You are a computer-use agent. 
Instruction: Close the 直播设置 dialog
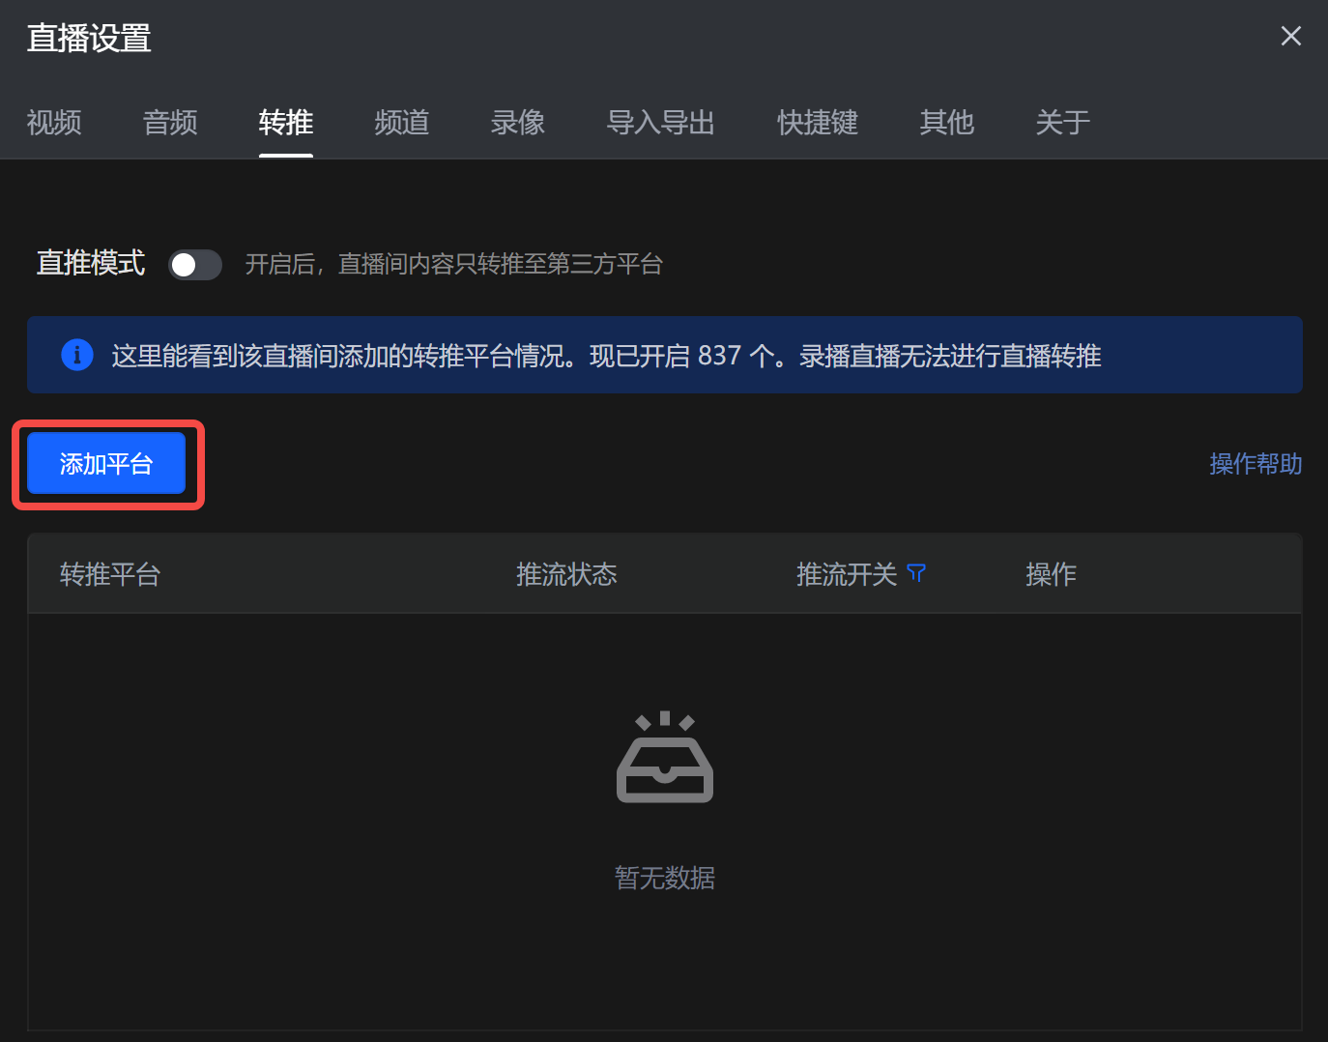1291,37
